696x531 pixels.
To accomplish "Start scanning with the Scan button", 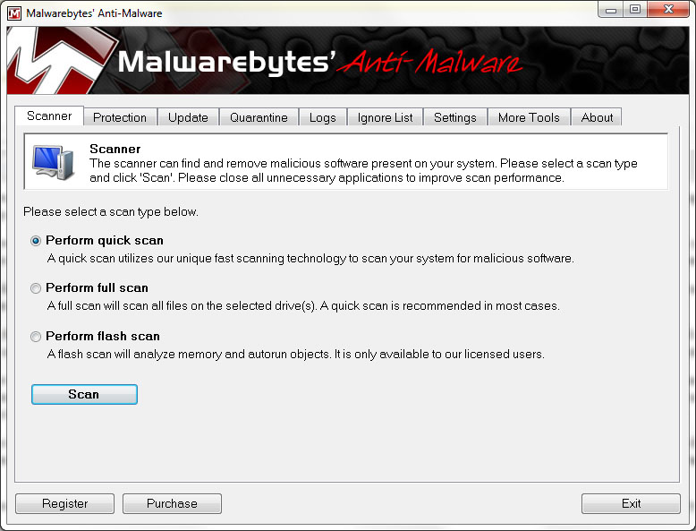I will 84,395.
